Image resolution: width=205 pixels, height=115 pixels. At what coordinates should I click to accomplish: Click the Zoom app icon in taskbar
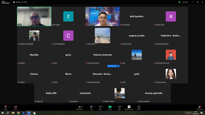click(29, 113)
